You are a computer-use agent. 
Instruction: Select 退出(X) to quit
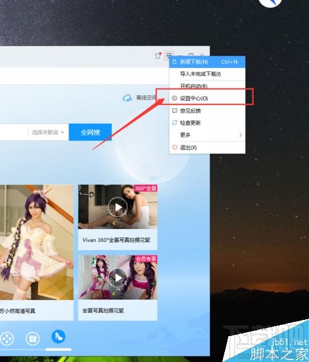point(207,147)
